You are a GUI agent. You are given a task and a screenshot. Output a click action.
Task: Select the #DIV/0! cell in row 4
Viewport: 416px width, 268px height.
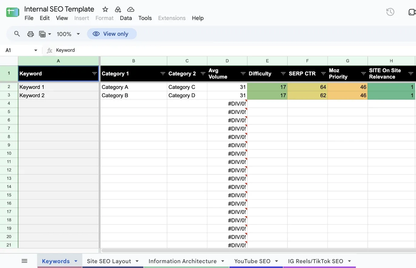227,104
